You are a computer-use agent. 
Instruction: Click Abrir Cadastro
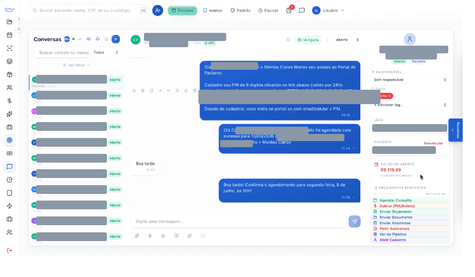tap(410, 240)
